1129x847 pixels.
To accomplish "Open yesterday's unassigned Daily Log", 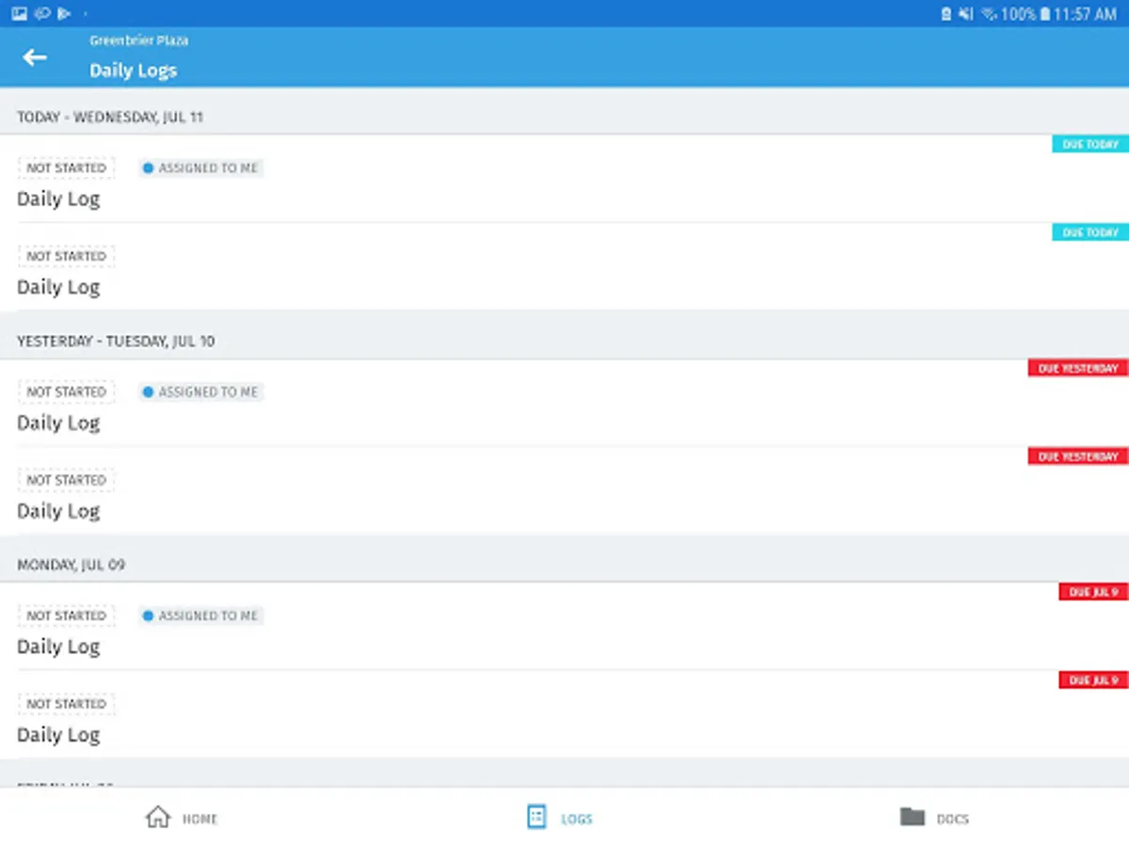I will 564,491.
